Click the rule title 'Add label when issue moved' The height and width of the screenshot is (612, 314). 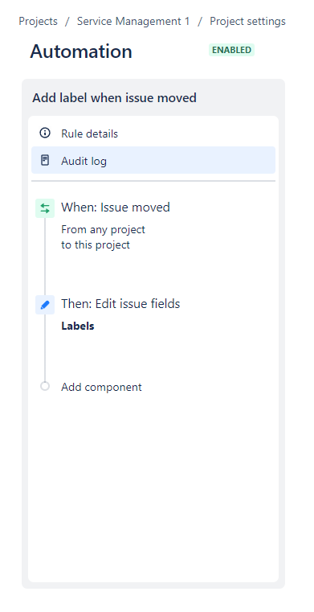[x=114, y=98]
